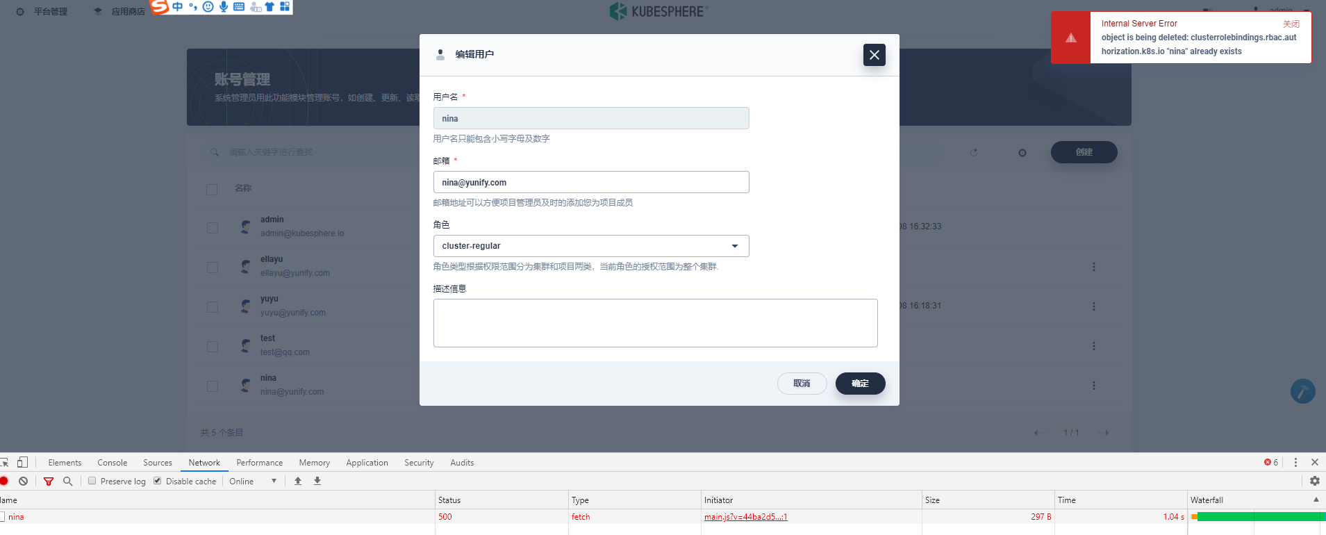Dismiss the error toast via 关闭

1291,24
